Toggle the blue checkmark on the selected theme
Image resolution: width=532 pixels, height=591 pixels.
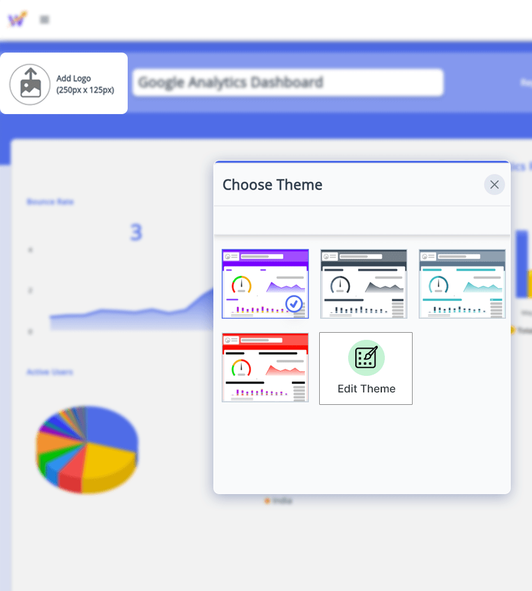293,304
